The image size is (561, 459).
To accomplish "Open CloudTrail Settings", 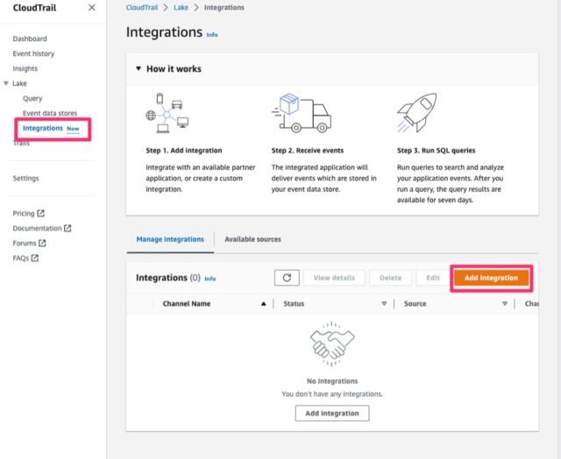I will (25, 178).
